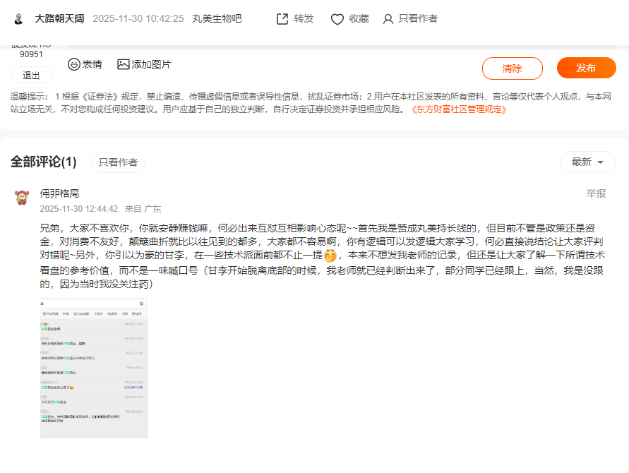Click the laughing emoji in comment text
This screenshot has width=629, height=473.
(330, 256)
